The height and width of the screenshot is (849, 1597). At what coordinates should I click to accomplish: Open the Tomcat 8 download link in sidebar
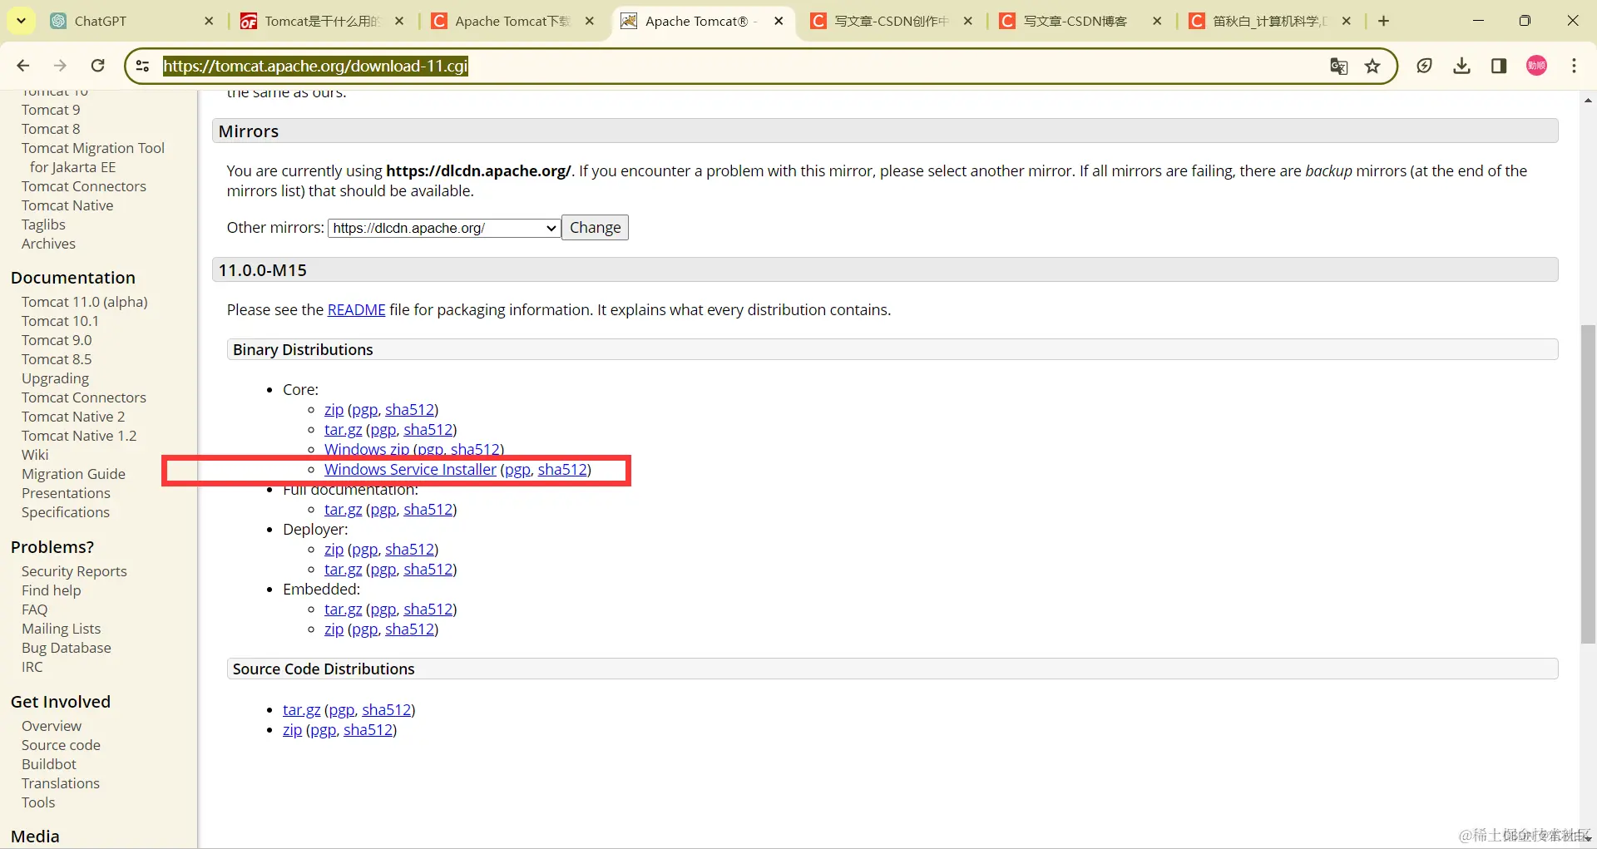[51, 129]
